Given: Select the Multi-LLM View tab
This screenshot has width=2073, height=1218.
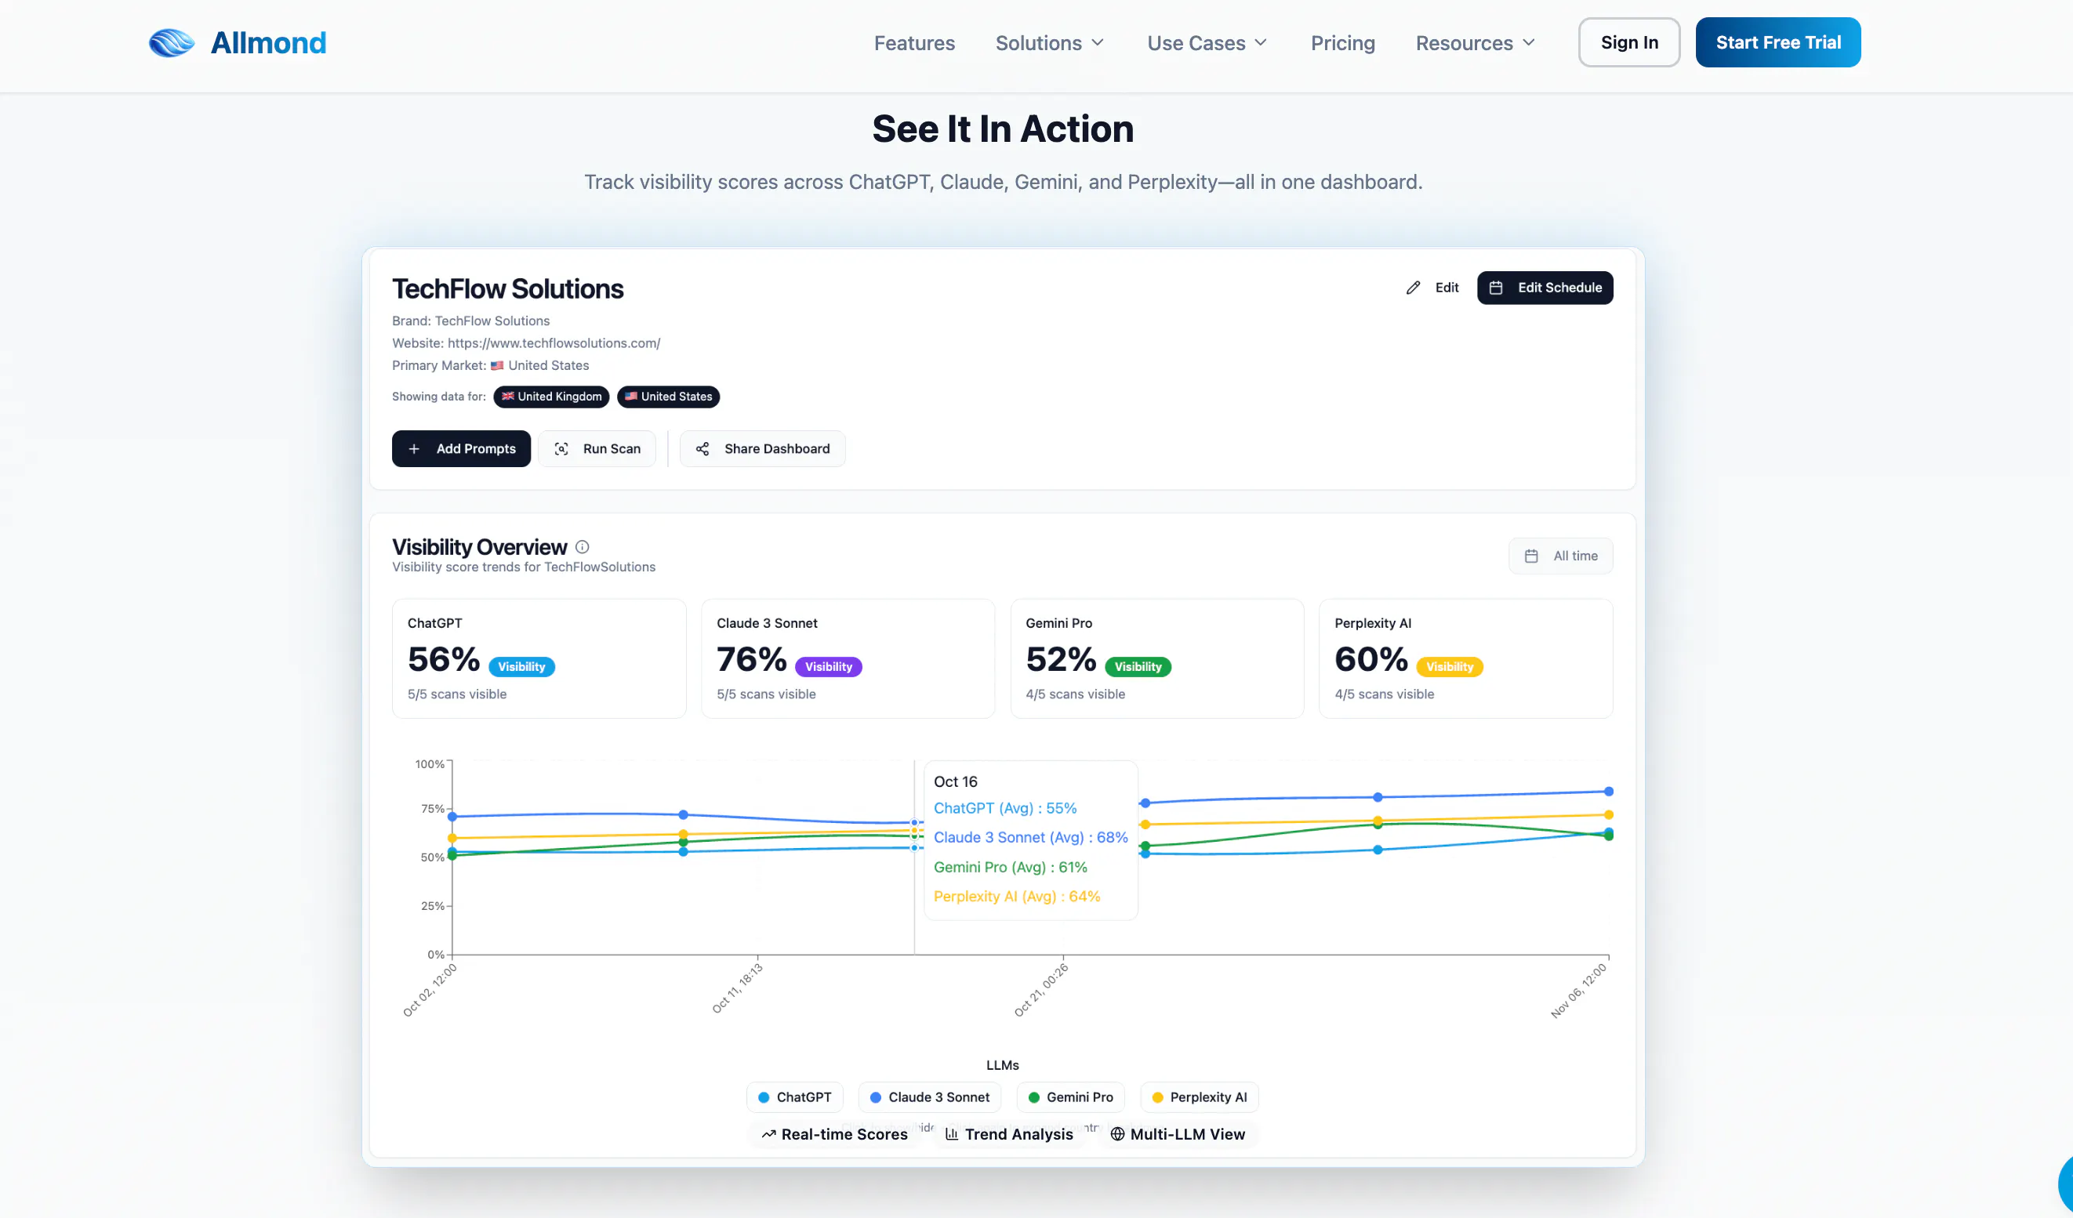Looking at the screenshot, I should [1178, 1134].
